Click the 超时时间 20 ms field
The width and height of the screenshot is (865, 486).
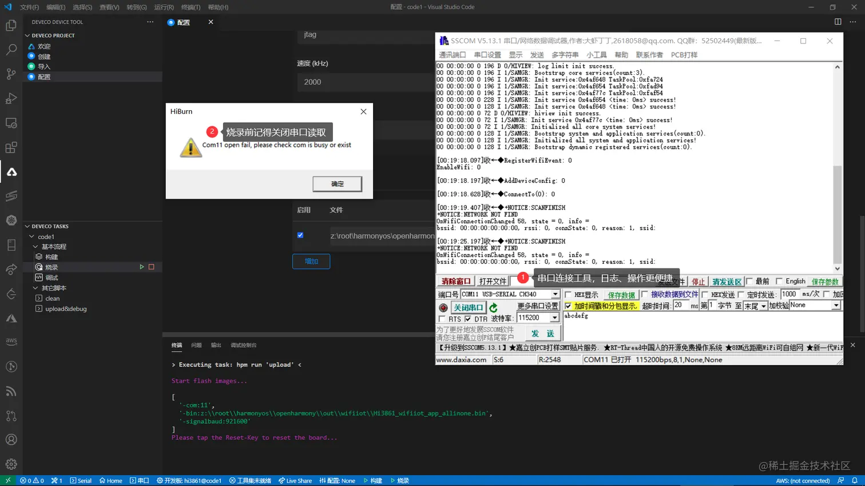680,306
